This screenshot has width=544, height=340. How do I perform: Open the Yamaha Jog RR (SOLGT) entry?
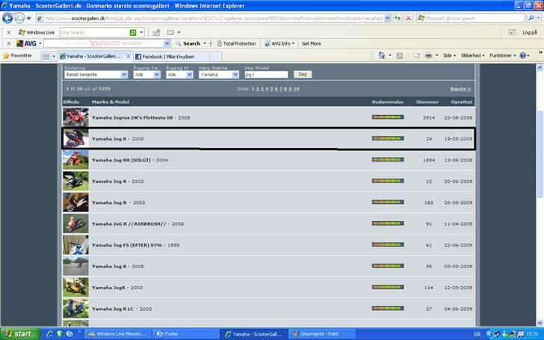(x=121, y=160)
